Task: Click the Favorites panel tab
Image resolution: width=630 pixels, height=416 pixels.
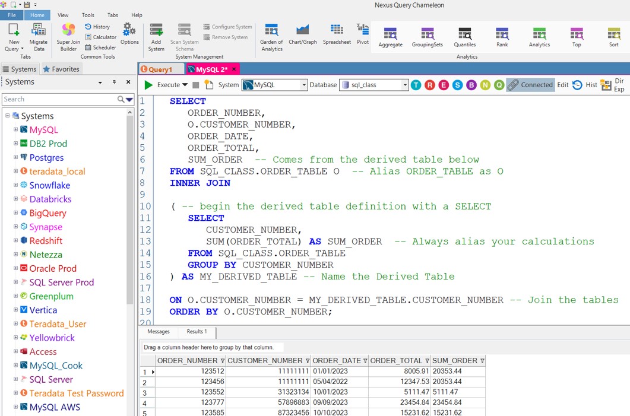Action: 61,69
